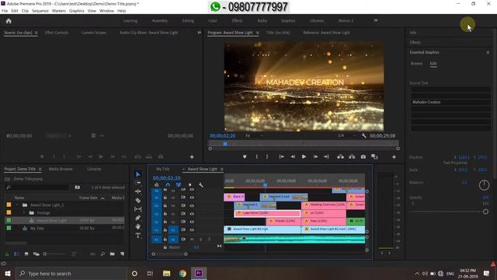497x280 pixels.
Task: Show hidden Source panel tabs chevron
Action: point(199,33)
